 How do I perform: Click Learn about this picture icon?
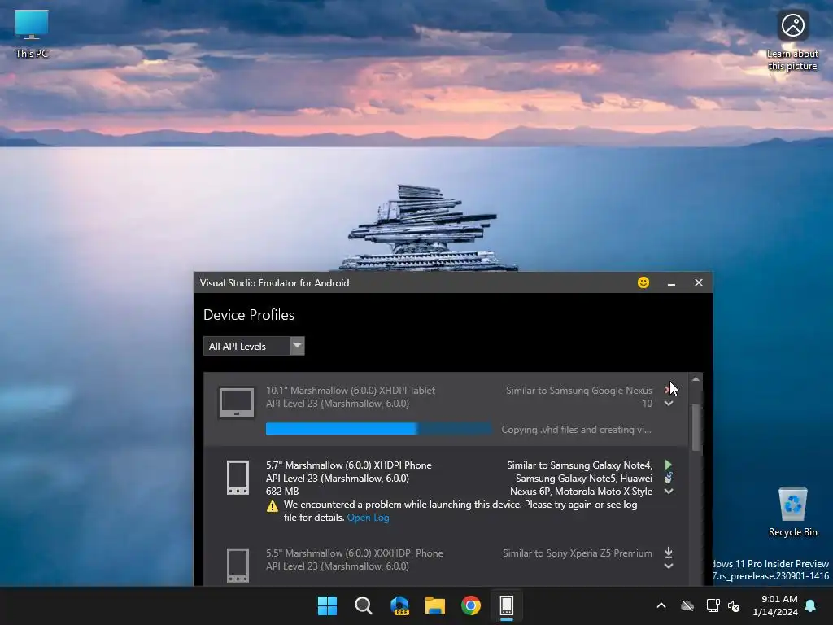[792, 41]
